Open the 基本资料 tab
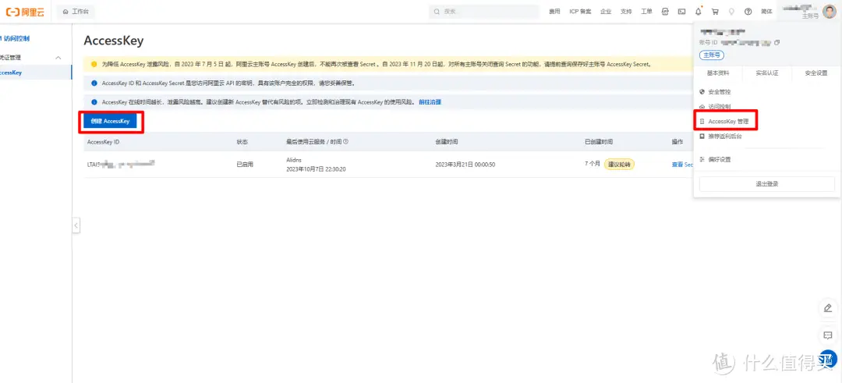This screenshot has height=383, width=842. (x=718, y=73)
